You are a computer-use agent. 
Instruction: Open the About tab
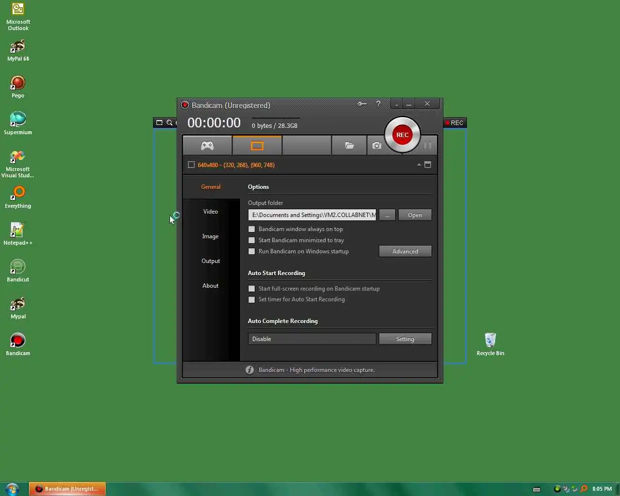211,286
